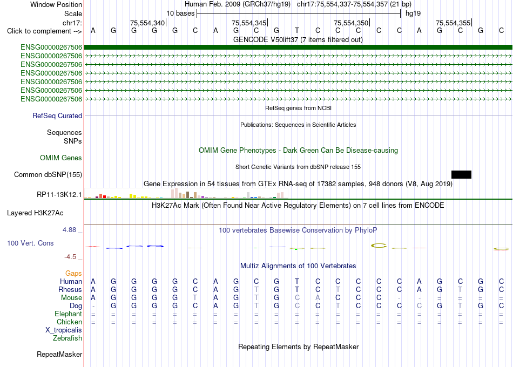Click the tall olive C in PhyloP track
Viewport: 513px width, 367px height.
[379, 246]
